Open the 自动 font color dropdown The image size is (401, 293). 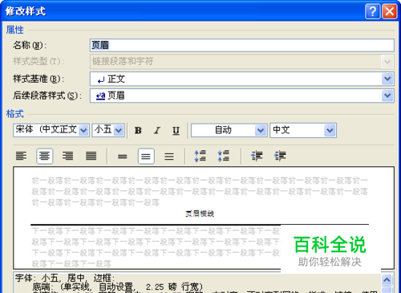point(261,130)
